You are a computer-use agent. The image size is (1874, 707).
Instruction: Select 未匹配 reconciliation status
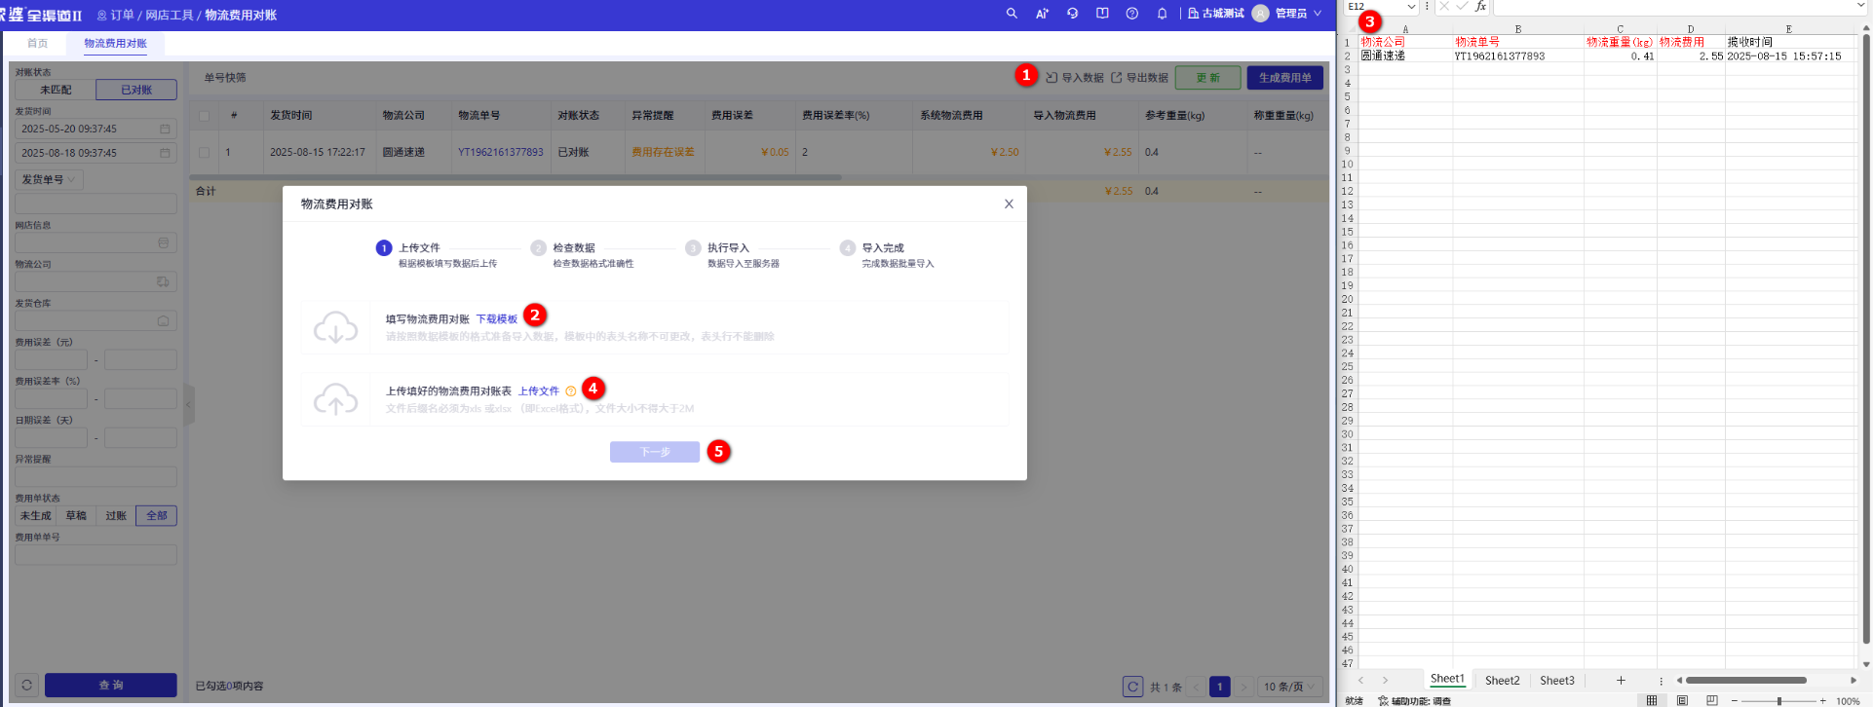point(56,90)
